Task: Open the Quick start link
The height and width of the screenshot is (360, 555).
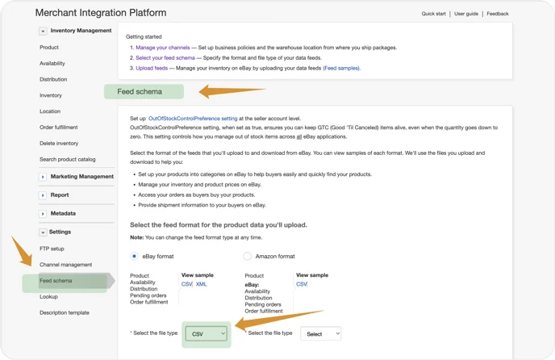Action: (x=434, y=14)
